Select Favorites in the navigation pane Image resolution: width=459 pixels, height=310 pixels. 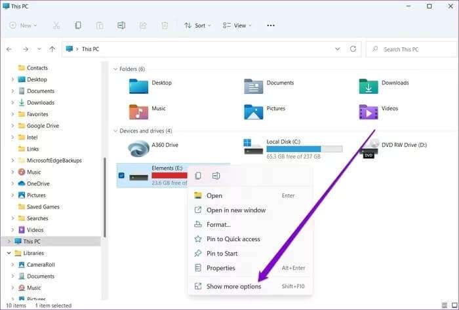point(37,114)
